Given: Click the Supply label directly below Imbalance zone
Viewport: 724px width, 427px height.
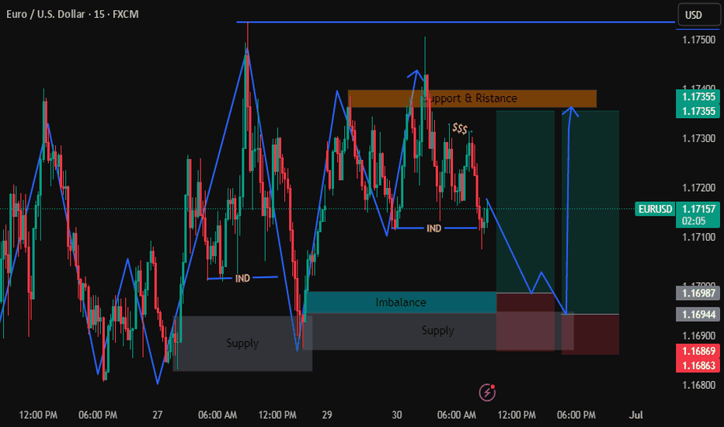Looking at the screenshot, I should (437, 331).
